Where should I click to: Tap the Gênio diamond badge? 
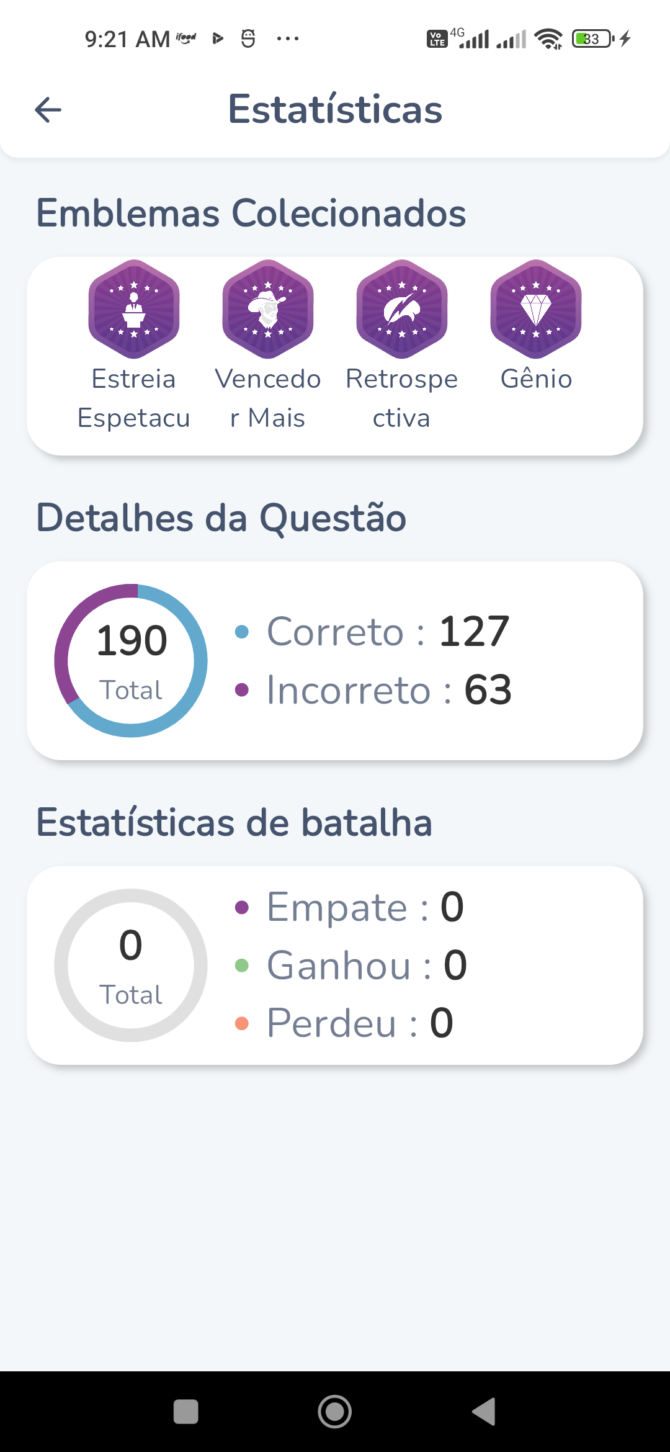tap(535, 309)
